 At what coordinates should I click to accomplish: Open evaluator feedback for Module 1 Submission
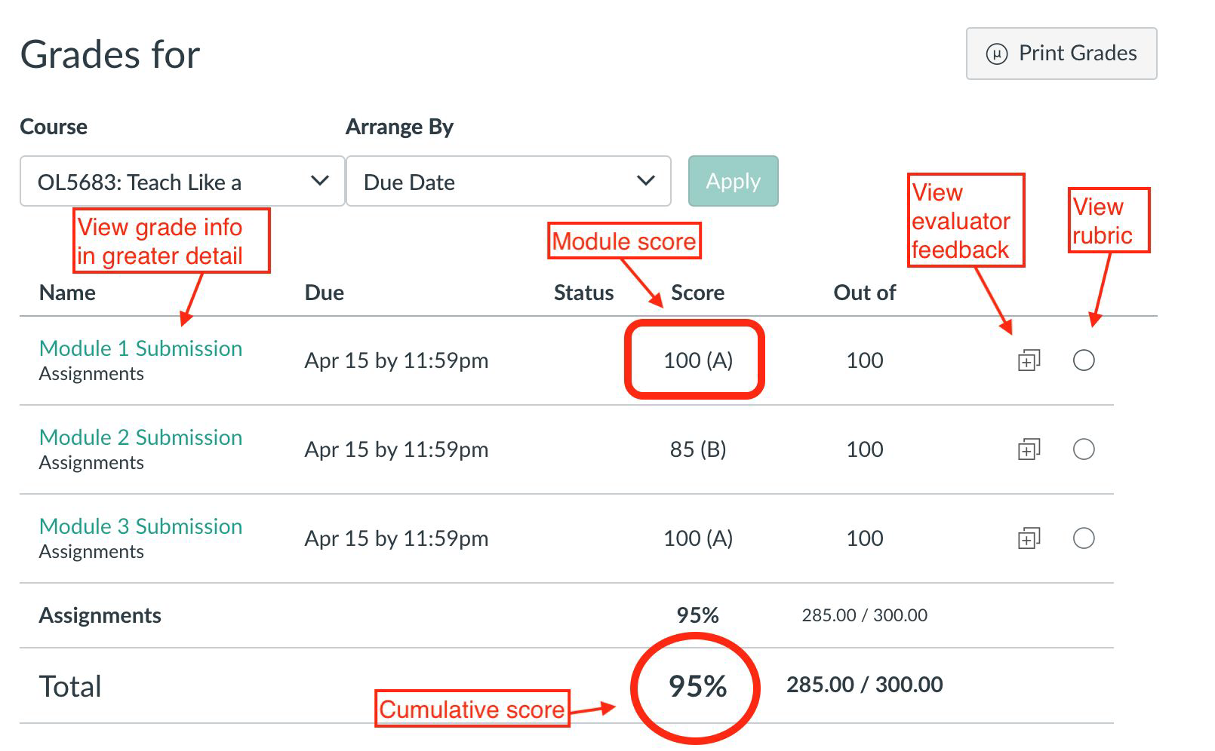(1029, 360)
